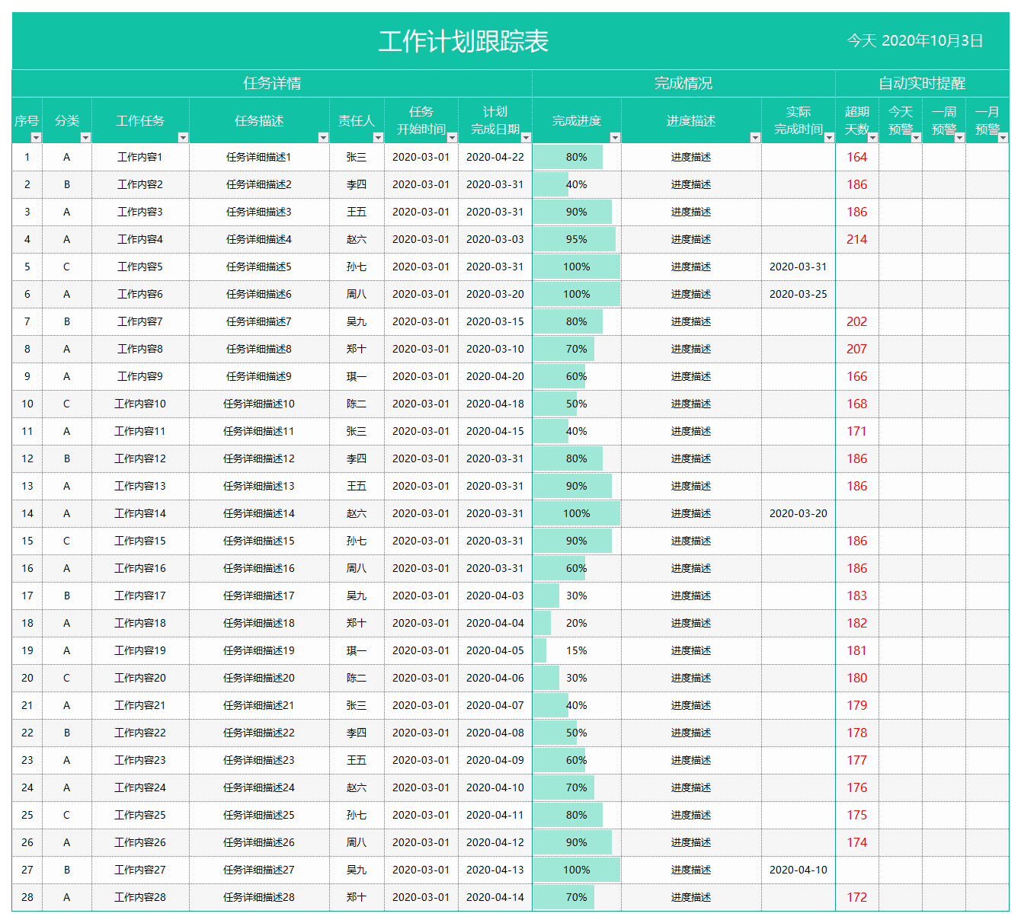The height and width of the screenshot is (923, 1021).
Task: Click the 80% progress bar for 工作内容1
Action: (x=568, y=157)
